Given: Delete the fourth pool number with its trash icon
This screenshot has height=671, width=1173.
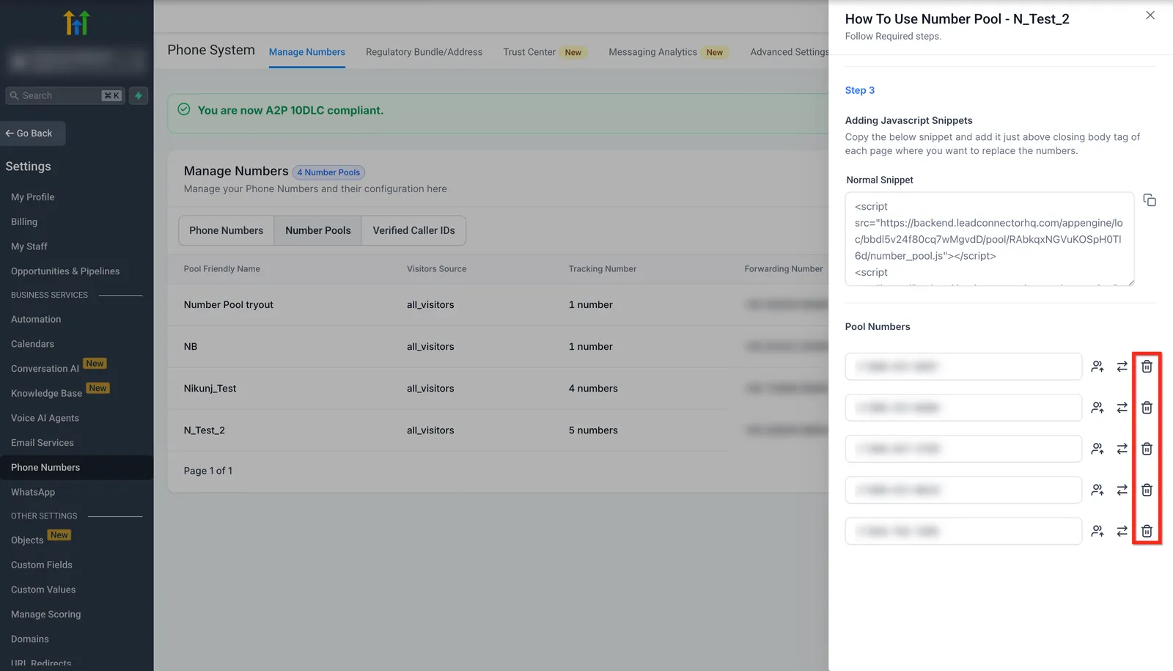Looking at the screenshot, I should 1147,489.
